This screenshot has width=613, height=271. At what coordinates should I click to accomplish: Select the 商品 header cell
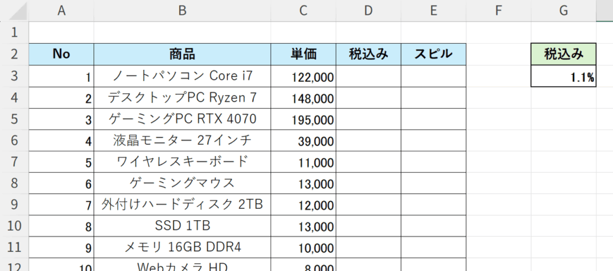(x=182, y=54)
